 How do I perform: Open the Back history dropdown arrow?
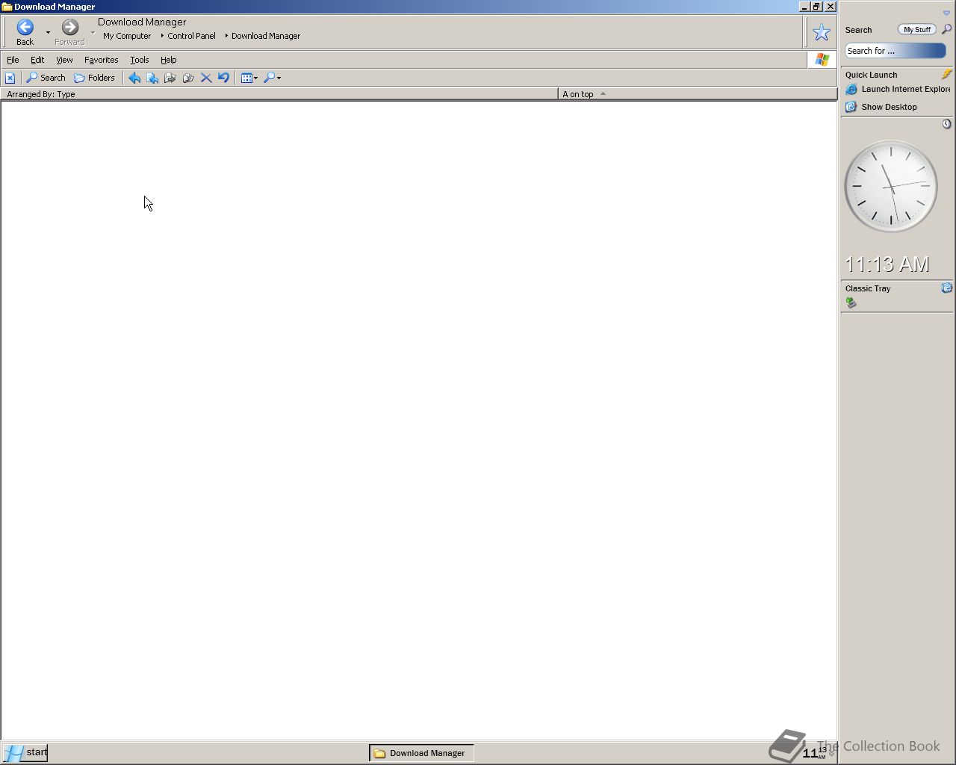[48, 32]
